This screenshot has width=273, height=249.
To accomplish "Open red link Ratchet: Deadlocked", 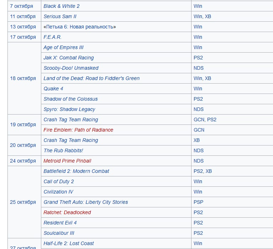I will click(x=67, y=212).
